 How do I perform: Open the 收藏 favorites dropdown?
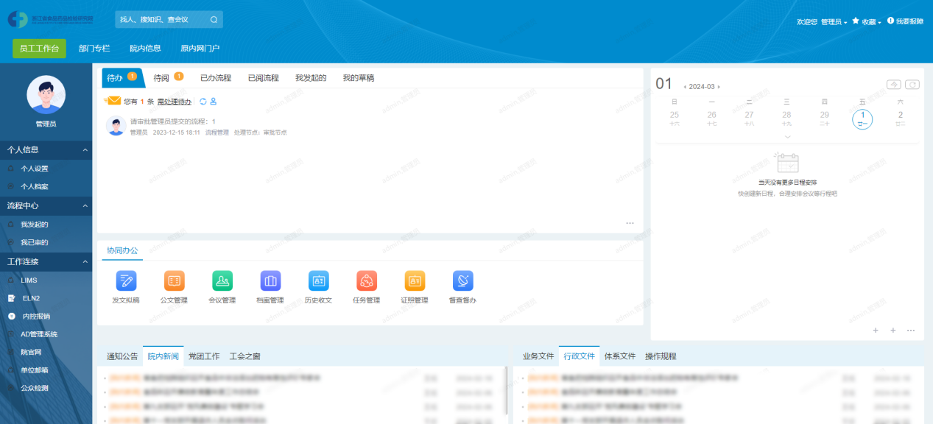tap(867, 22)
